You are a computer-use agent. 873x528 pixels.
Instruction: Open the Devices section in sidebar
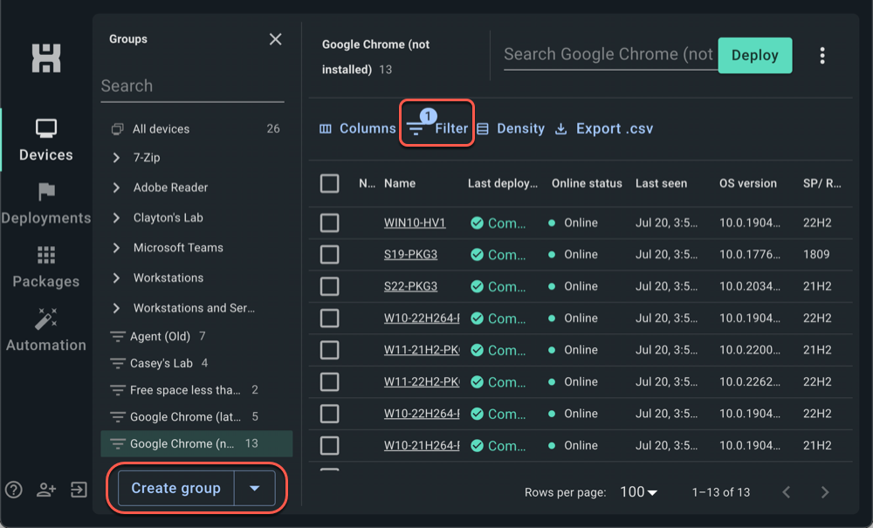46,141
